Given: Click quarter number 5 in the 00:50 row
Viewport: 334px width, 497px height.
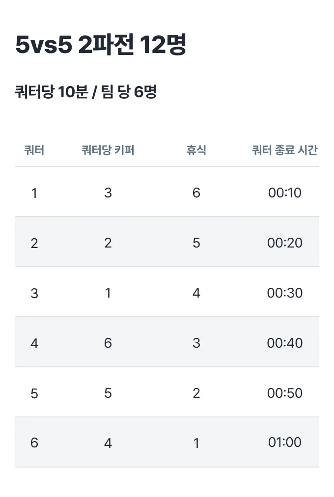Looking at the screenshot, I should pyautogui.click(x=34, y=393).
